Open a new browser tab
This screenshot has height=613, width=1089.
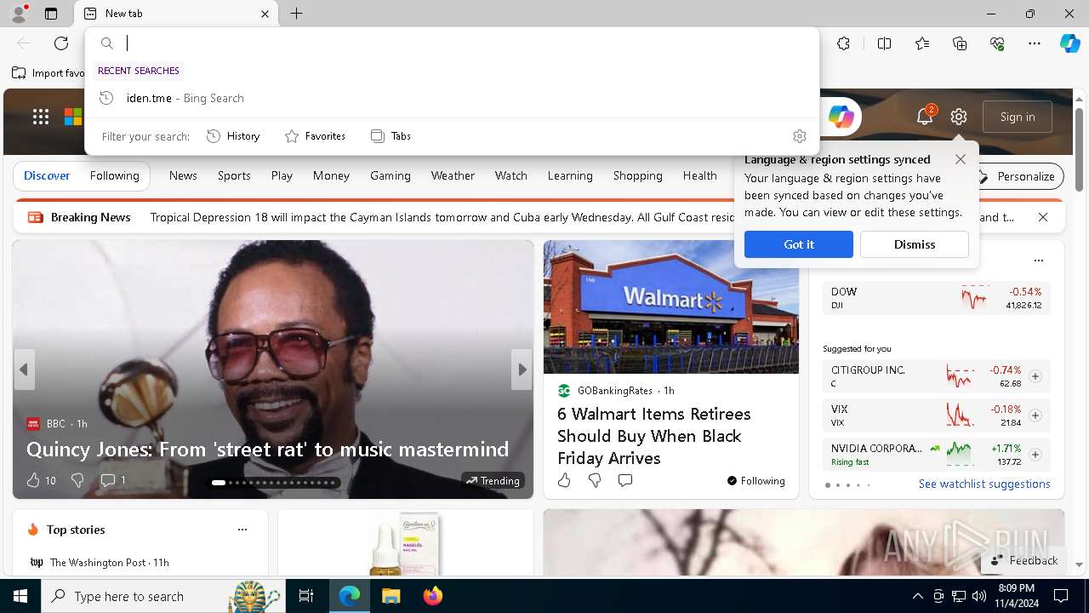[296, 14]
